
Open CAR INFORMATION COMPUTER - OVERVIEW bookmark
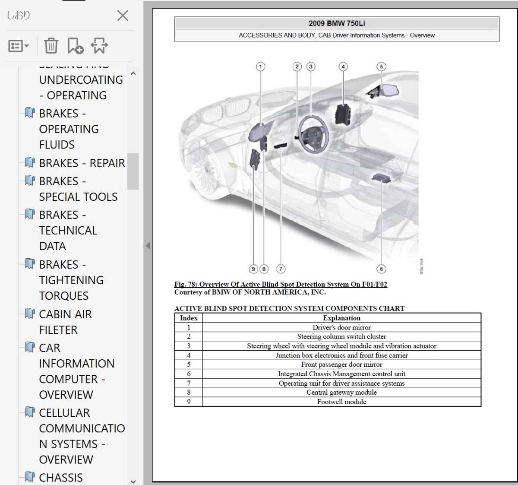[77, 371]
